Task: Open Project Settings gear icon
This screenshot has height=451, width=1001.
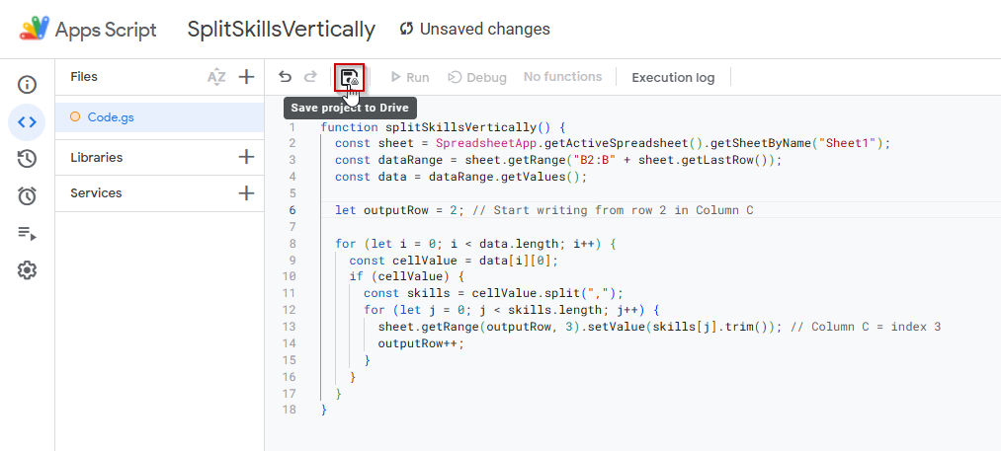Action: pos(27,270)
